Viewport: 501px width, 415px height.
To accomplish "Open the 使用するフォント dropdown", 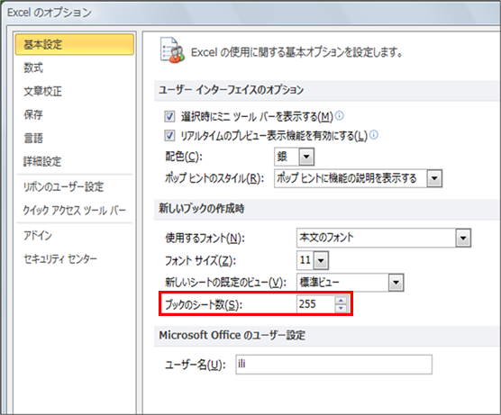I will tap(463, 239).
